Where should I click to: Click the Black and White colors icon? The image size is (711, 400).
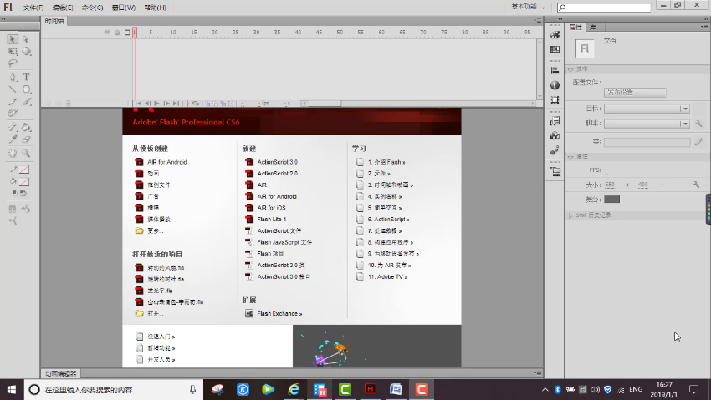(x=14, y=193)
